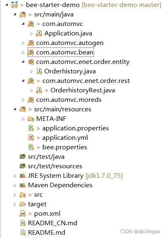
Task: Select the Orderhistory.java label
Action: click(70, 71)
